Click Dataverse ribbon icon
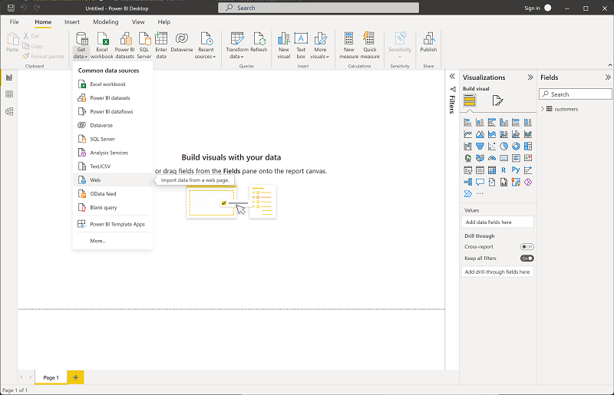Viewport: 614px width, 395px height. (x=182, y=42)
